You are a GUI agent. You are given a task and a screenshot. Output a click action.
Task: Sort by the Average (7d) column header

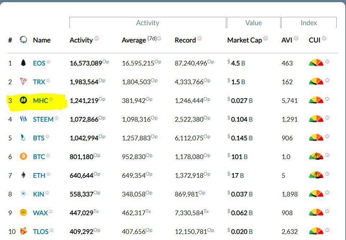[139, 40]
